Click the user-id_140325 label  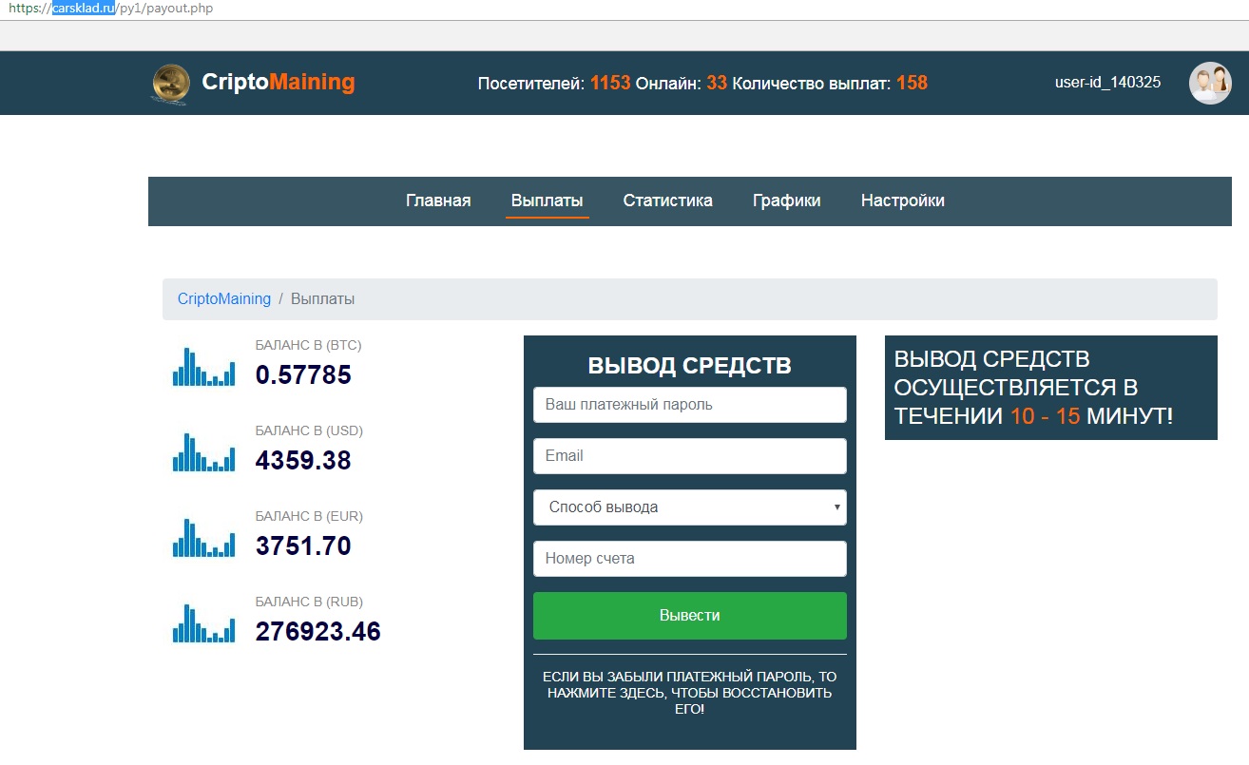1107,83
